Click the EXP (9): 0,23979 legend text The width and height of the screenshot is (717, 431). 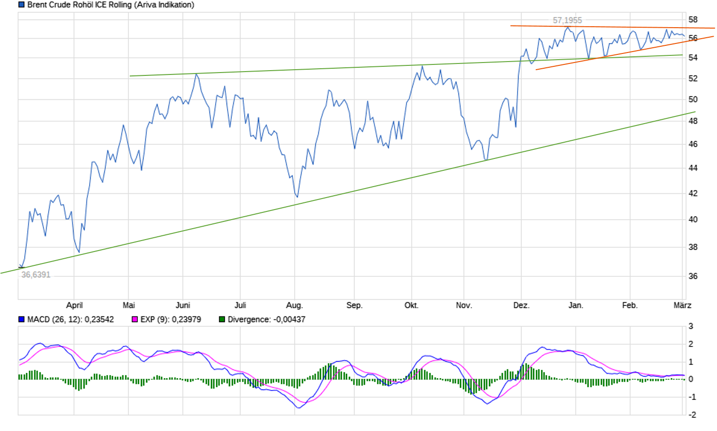point(170,319)
